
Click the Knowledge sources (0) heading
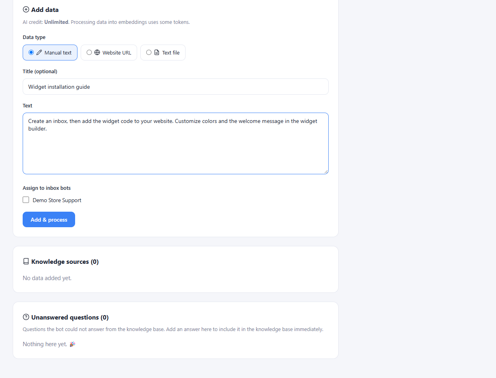click(65, 262)
